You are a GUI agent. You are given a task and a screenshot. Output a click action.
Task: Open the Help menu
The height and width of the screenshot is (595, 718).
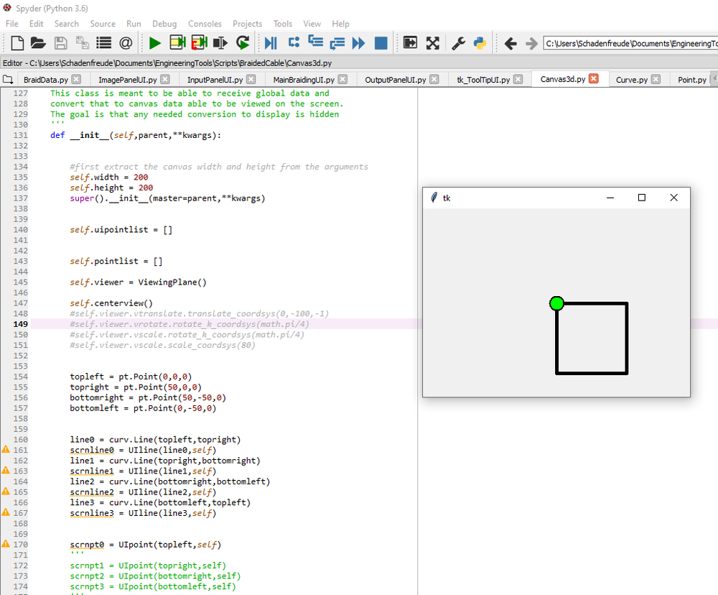340,24
